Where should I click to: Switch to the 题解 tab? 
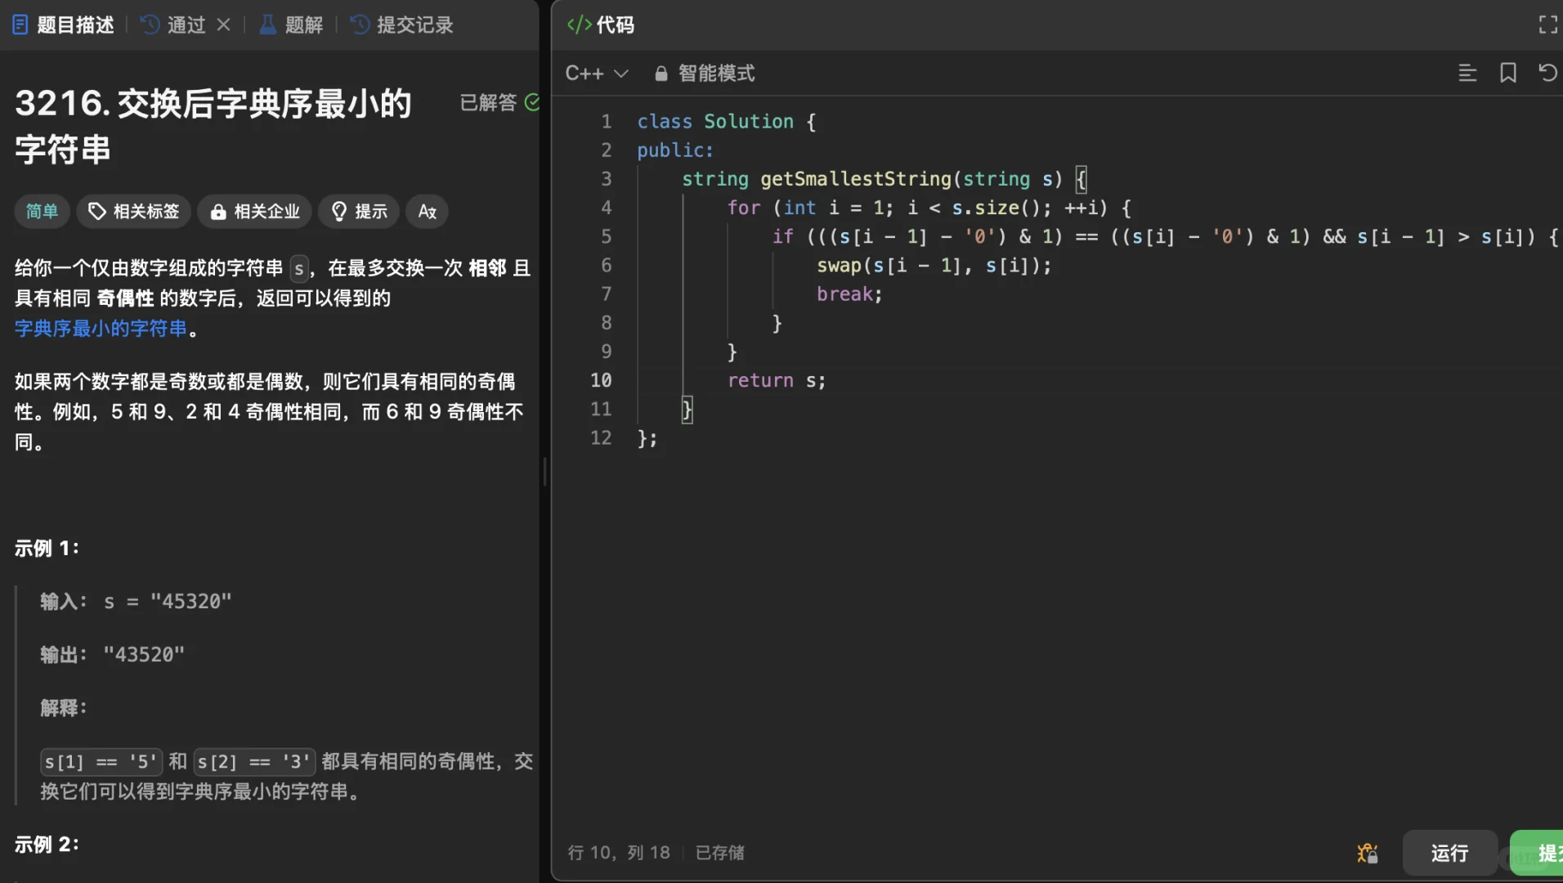pyautogui.click(x=292, y=25)
